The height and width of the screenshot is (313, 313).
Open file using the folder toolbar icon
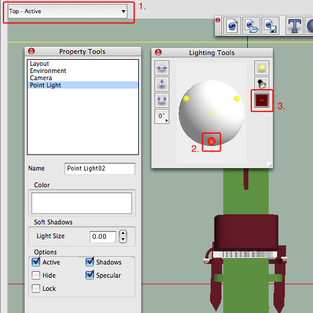point(251,26)
